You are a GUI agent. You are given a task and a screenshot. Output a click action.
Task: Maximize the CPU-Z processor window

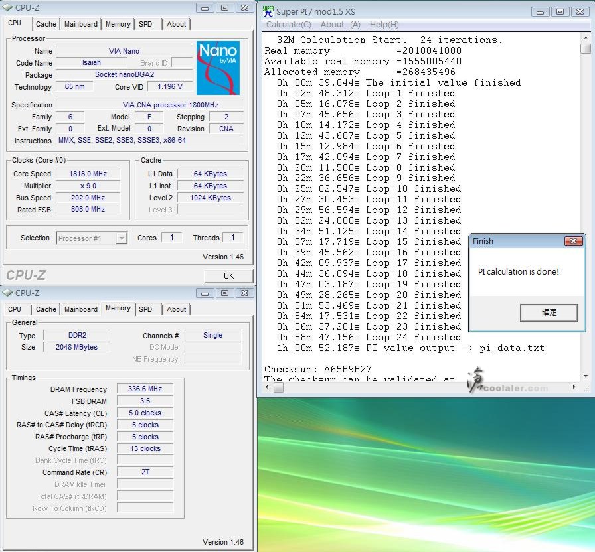click(x=224, y=7)
